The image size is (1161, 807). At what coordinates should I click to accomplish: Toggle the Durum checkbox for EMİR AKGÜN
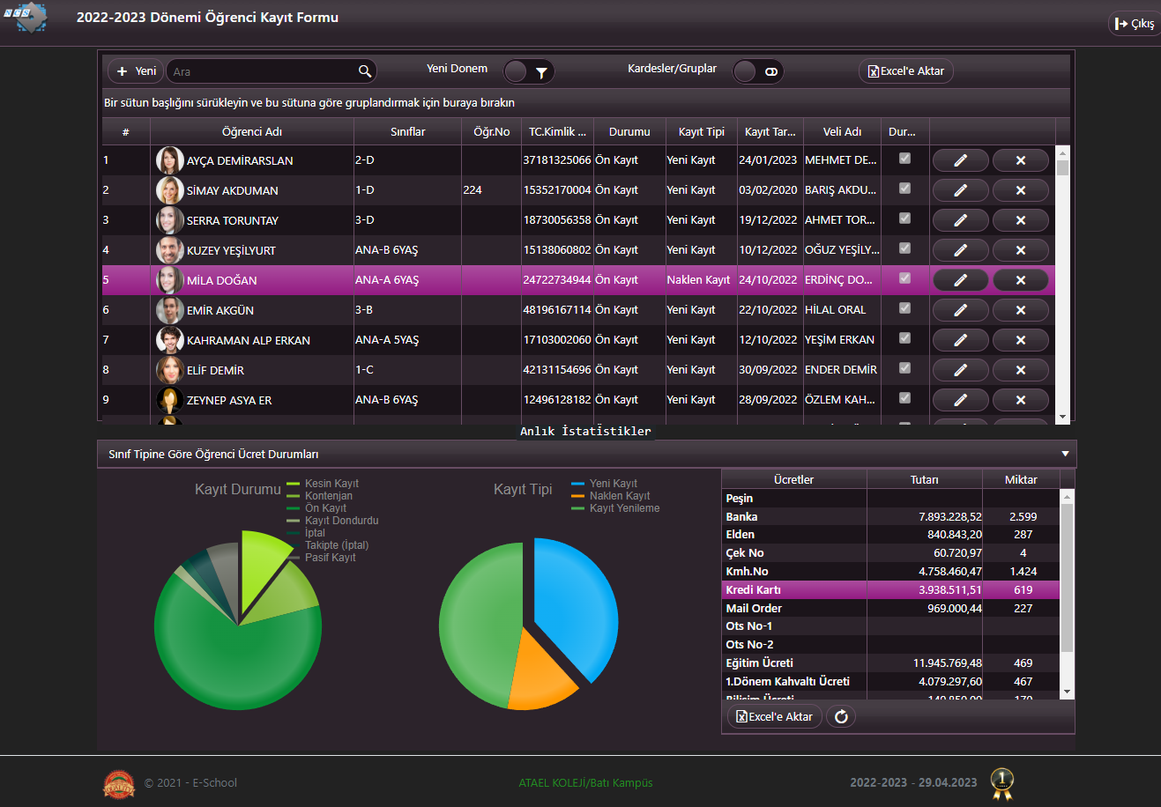(904, 308)
